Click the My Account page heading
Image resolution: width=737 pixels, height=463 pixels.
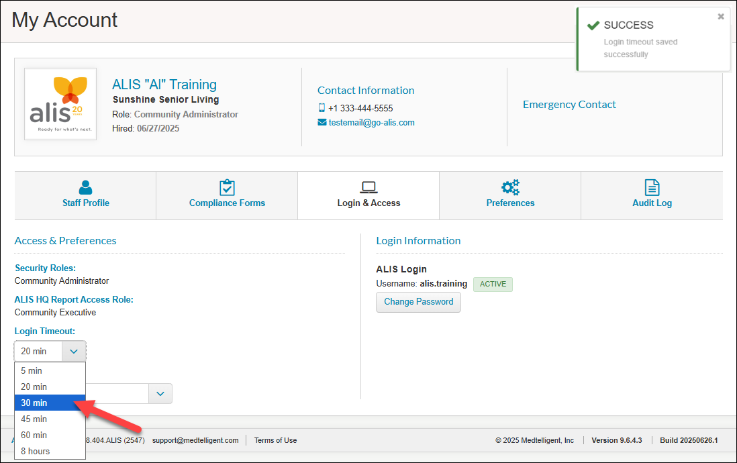[64, 20]
